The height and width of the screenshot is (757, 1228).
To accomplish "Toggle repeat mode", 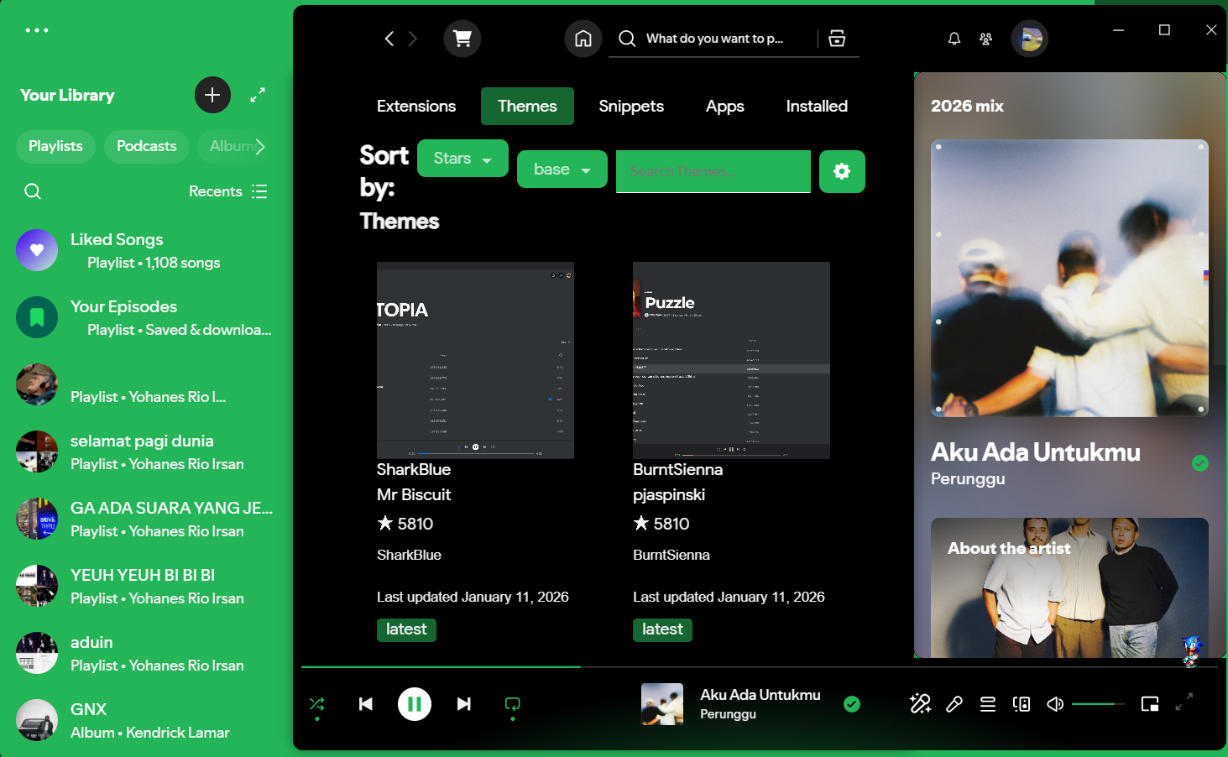I will 513,704.
